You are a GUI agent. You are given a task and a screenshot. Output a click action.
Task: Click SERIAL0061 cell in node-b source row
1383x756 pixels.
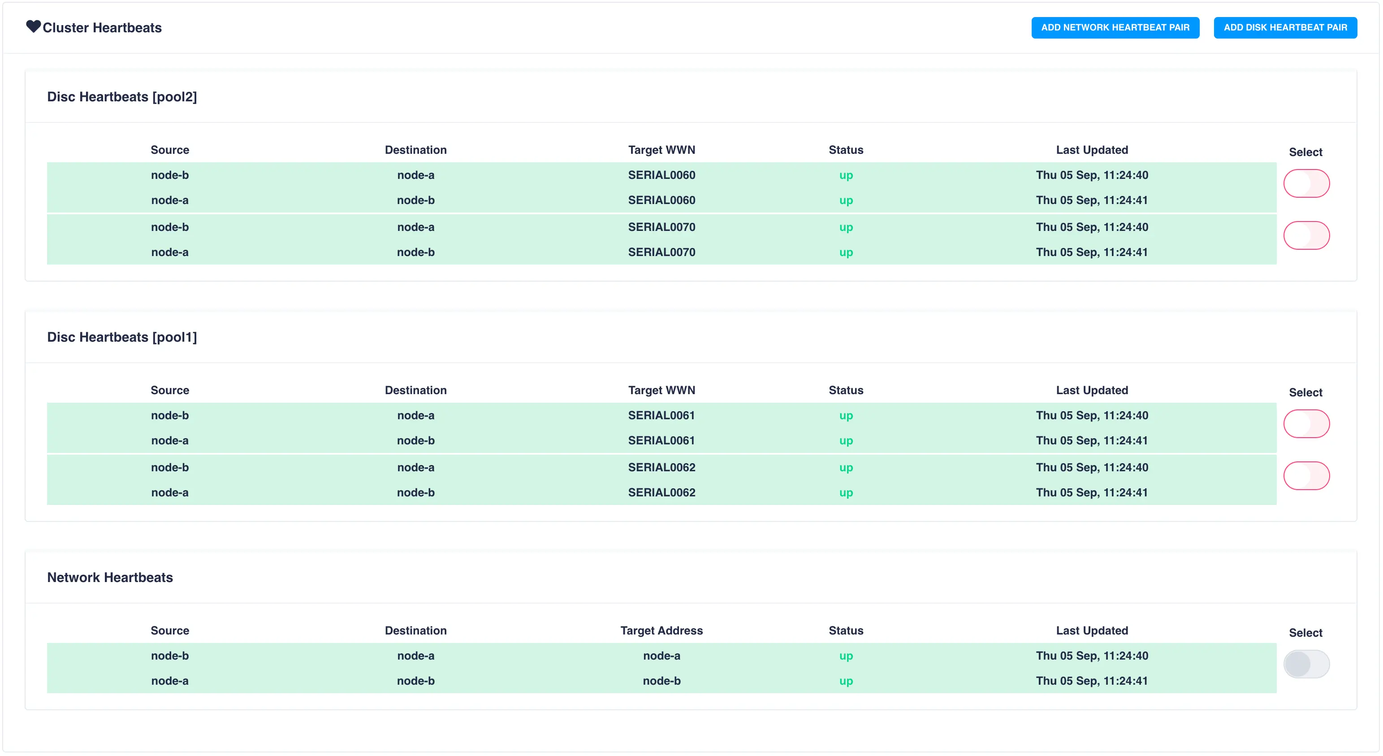pos(661,415)
